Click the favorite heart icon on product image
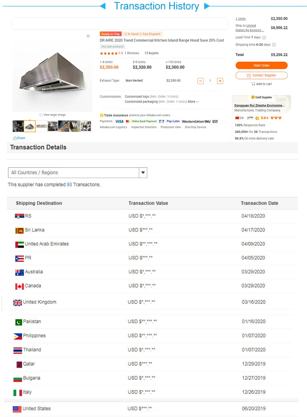Image resolution: width=307 pixels, height=417 pixels. pos(88,36)
